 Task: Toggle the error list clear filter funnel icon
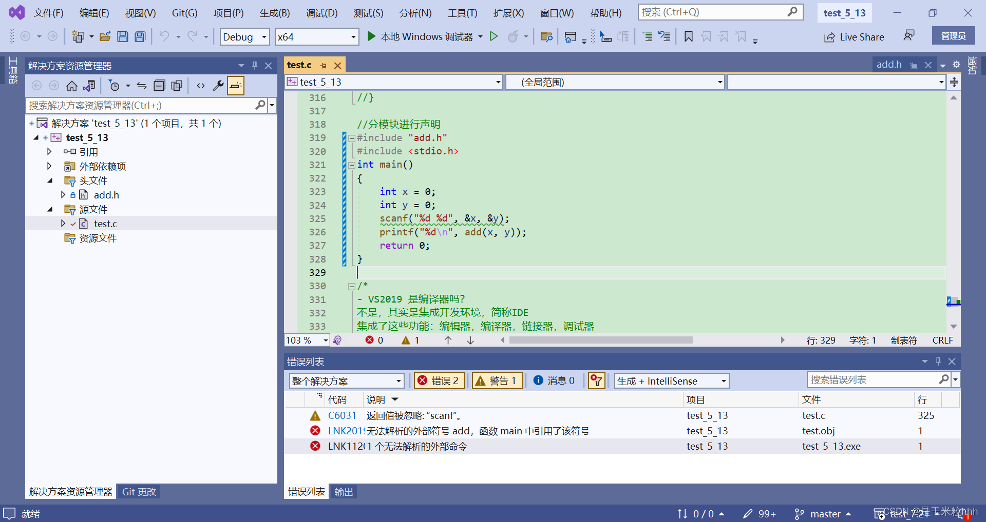tap(596, 380)
